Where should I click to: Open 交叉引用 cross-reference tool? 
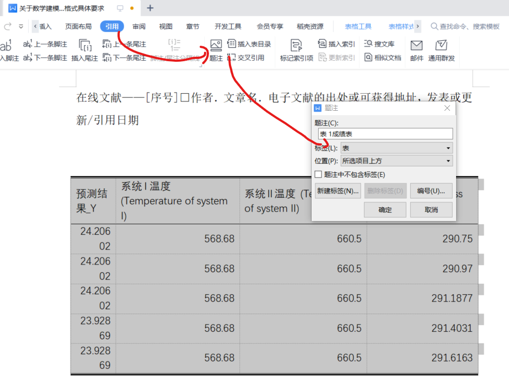click(x=246, y=58)
